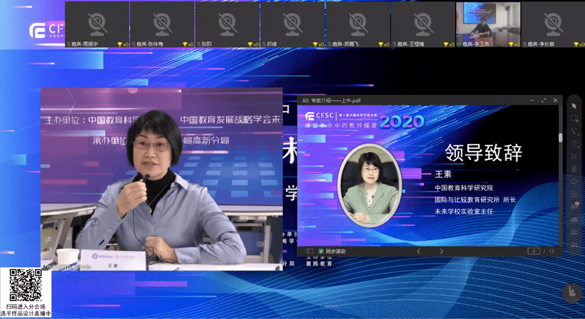Click the PDF viewer vertical scrollbar handle
585x319 pixels.
tap(560, 138)
